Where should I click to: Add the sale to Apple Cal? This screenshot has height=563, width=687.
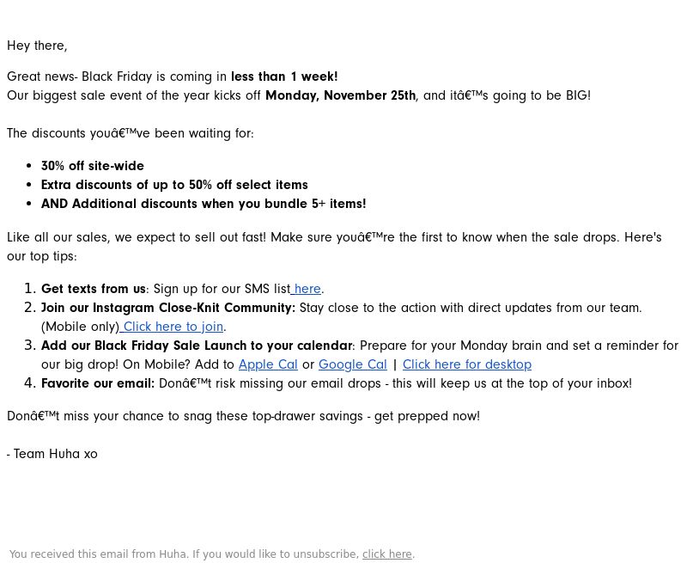(x=268, y=364)
